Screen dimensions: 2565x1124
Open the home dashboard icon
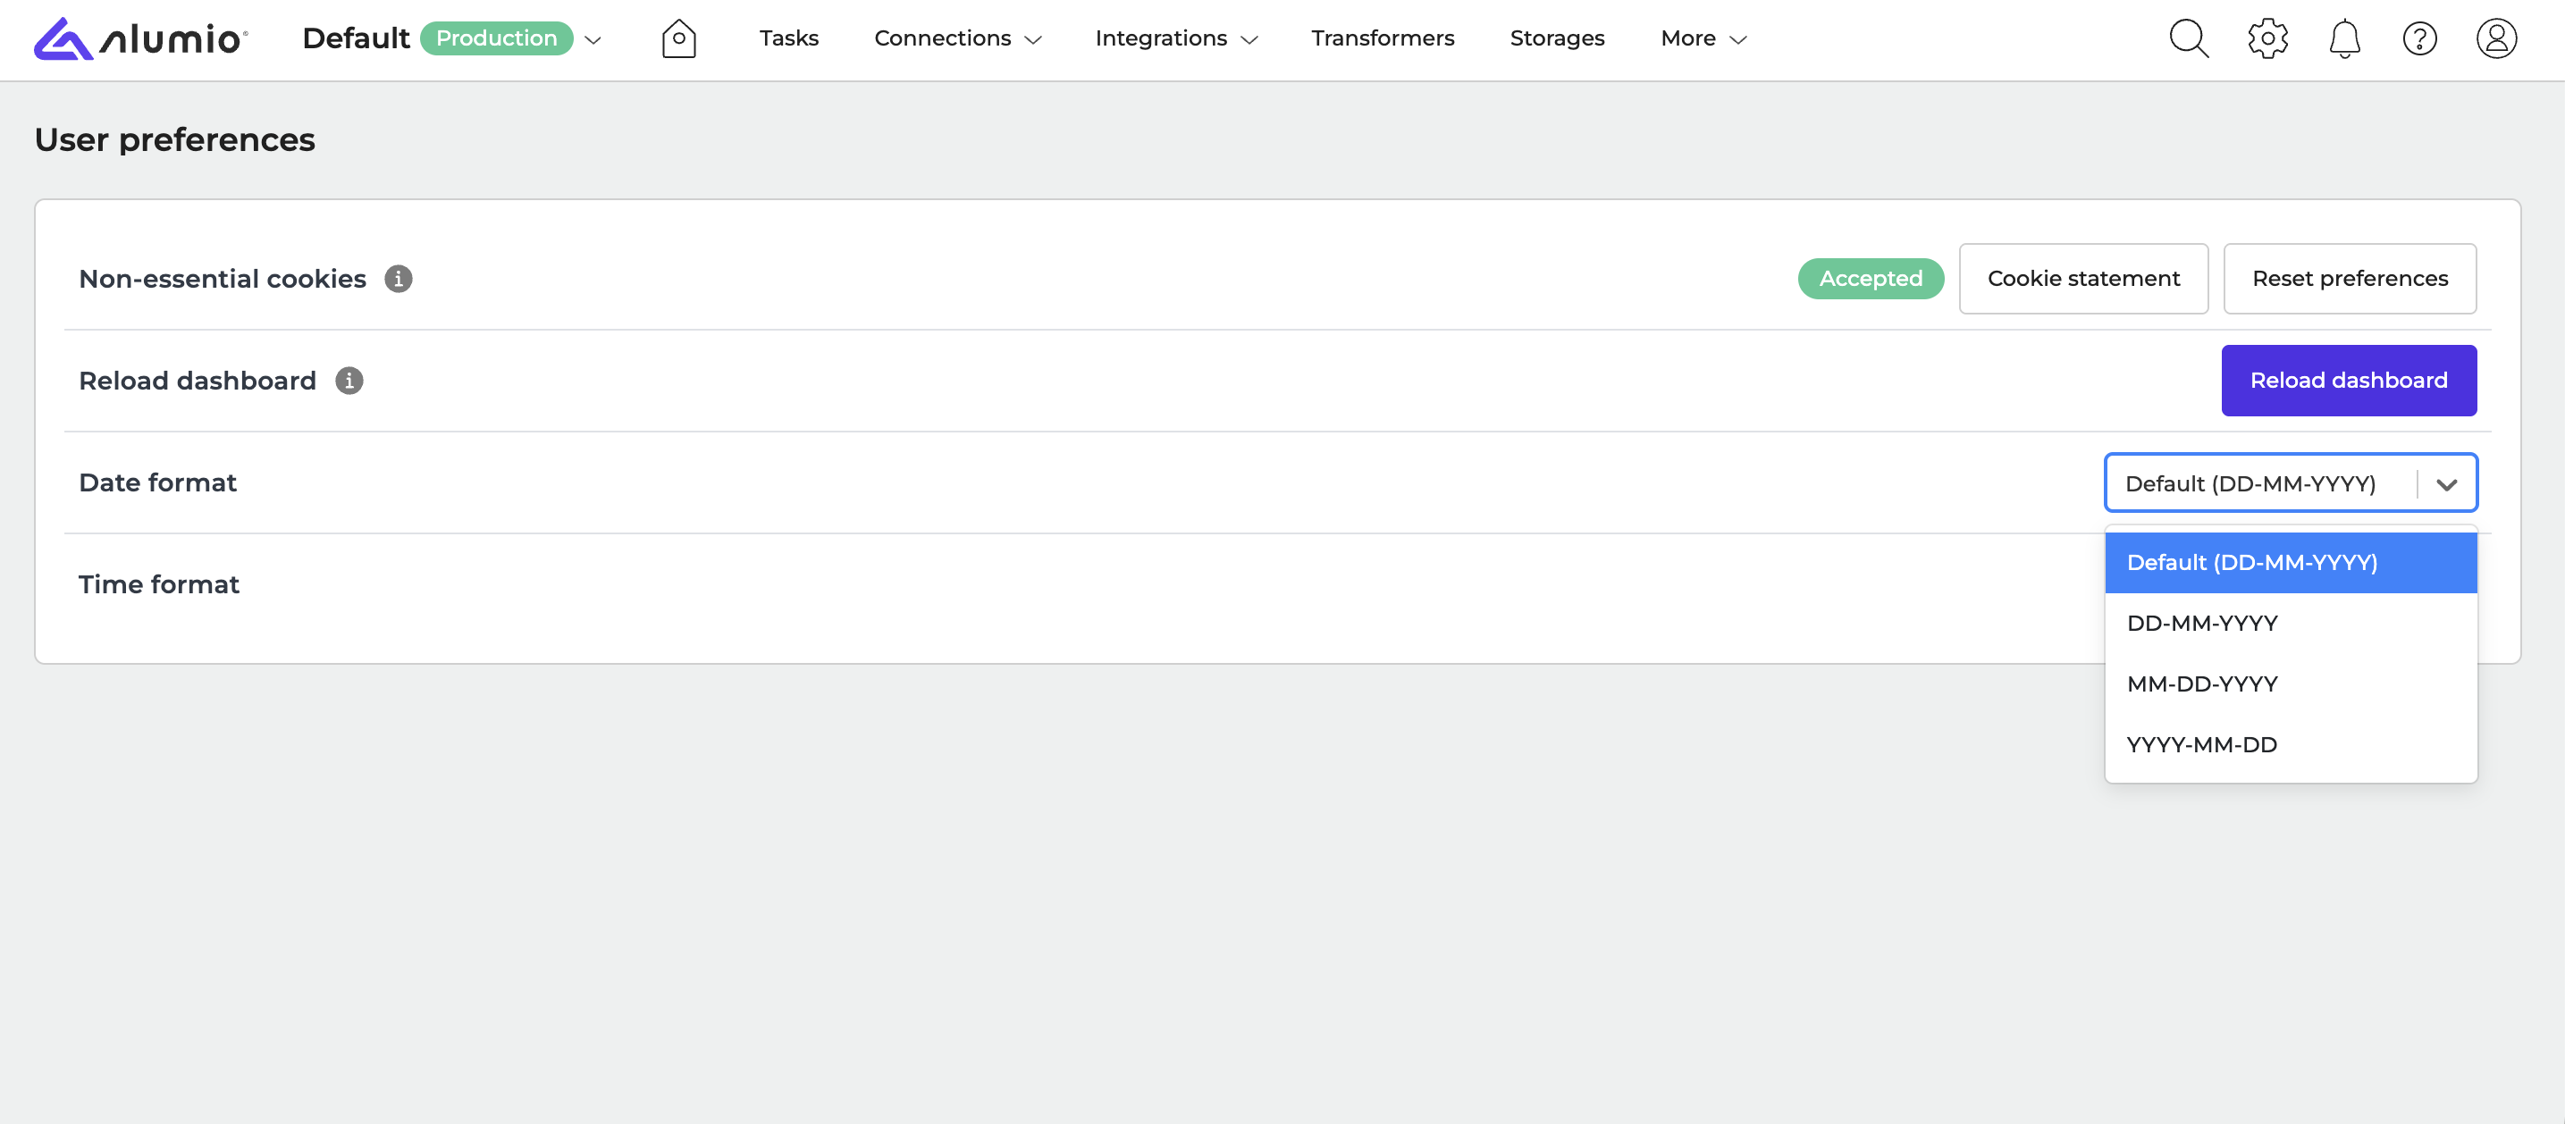click(x=678, y=38)
